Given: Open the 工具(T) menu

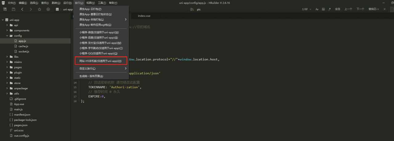Looking at the screenshot, I should tap(102, 3).
